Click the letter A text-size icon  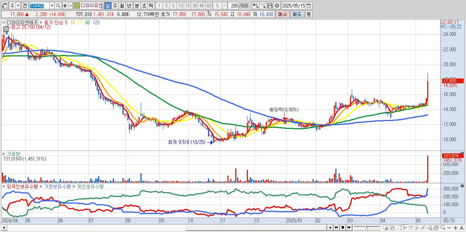coord(462,228)
